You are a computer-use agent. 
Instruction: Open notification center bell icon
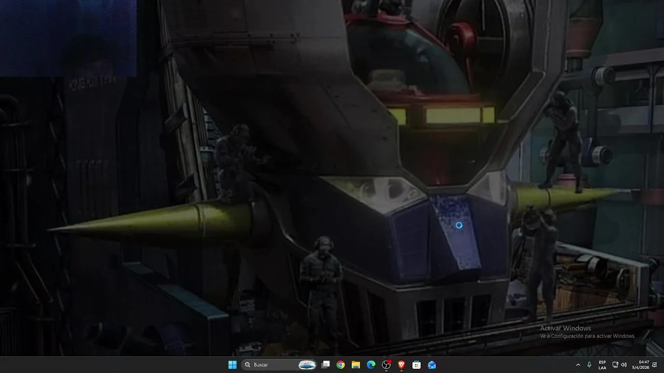pyautogui.click(x=655, y=365)
